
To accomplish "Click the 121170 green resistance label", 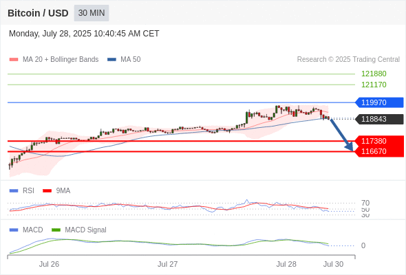I will [374, 85].
